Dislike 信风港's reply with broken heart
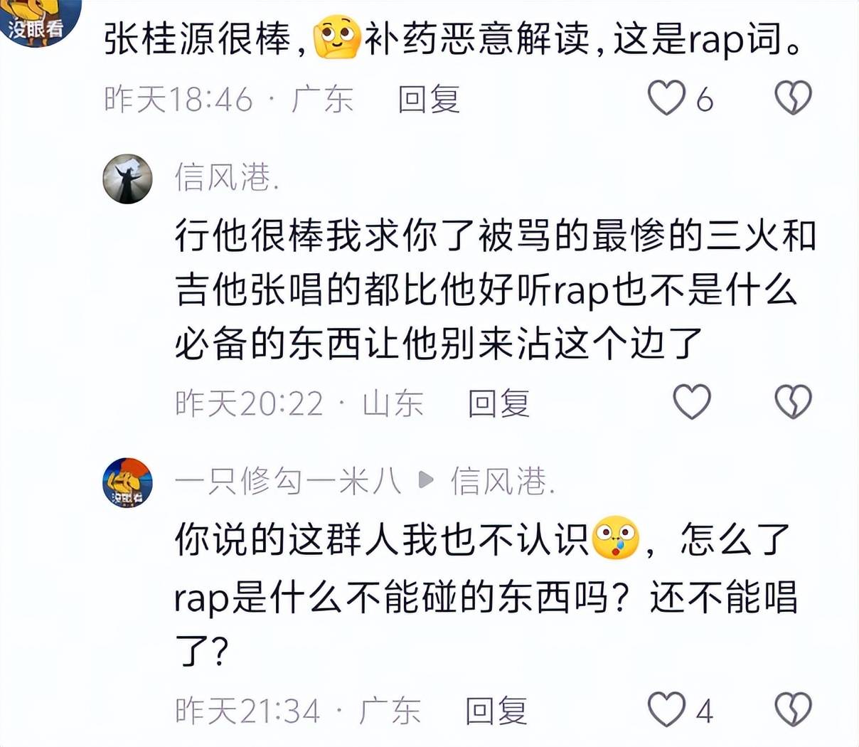The height and width of the screenshot is (747, 859). tap(792, 402)
